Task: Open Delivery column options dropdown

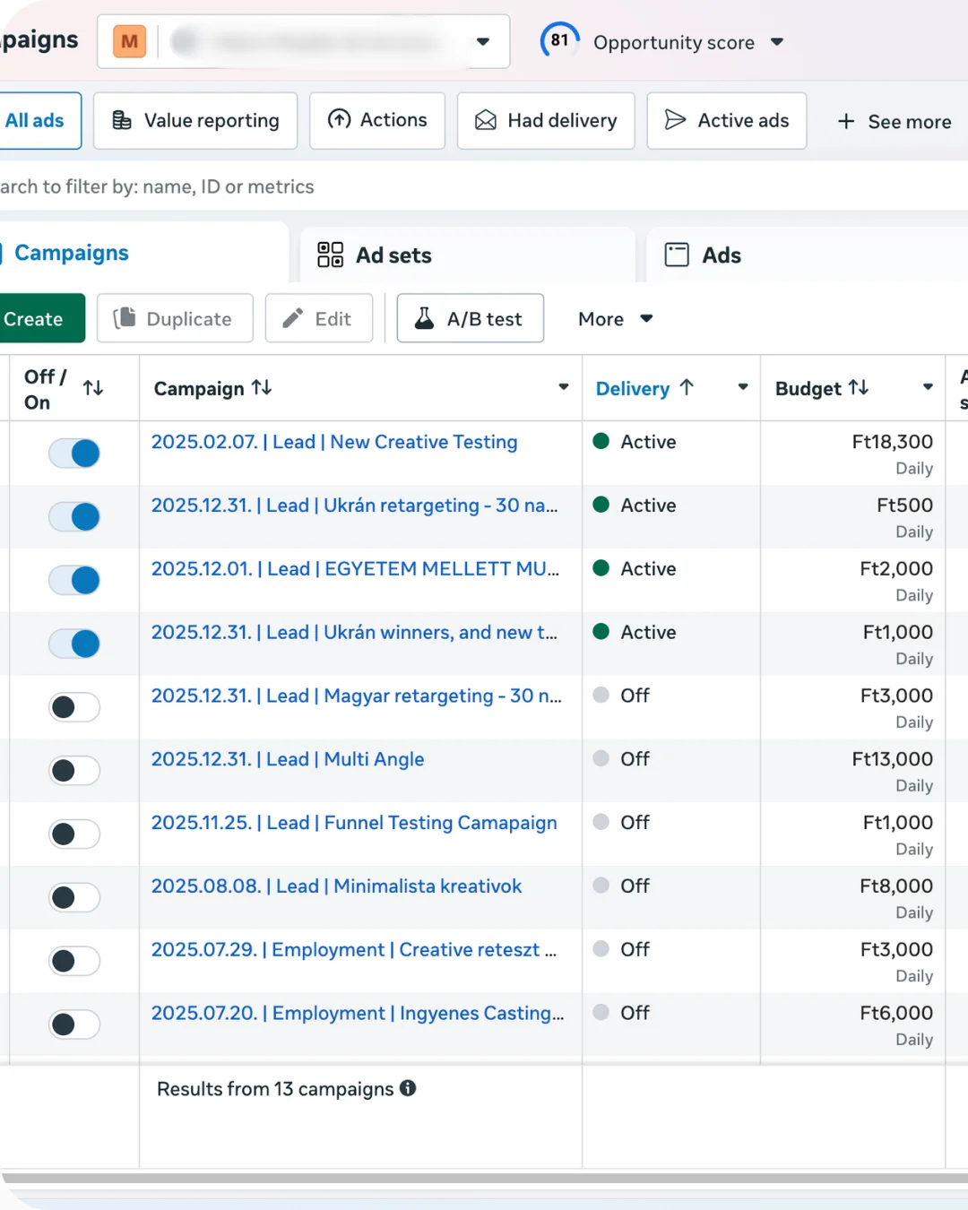Action: pyautogui.click(x=743, y=387)
